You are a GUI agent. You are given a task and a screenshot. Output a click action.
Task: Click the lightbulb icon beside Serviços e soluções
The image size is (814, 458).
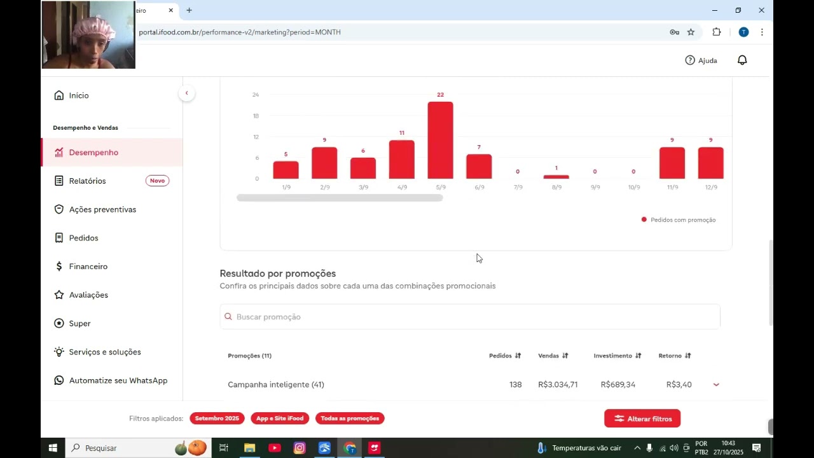click(59, 352)
